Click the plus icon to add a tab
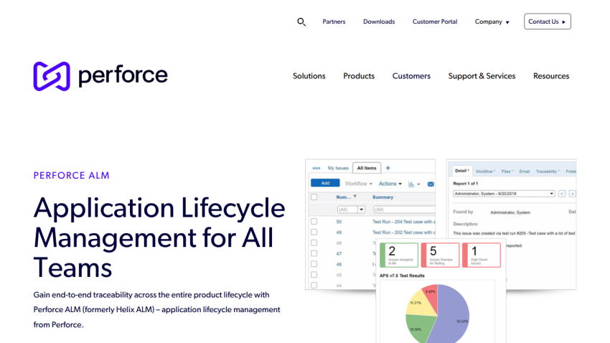610x343 pixels. [388, 168]
